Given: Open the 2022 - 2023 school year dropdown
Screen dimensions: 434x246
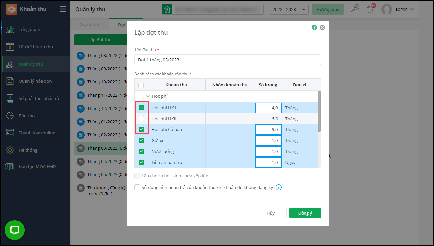Looking at the screenshot, I should pyautogui.click(x=289, y=9).
